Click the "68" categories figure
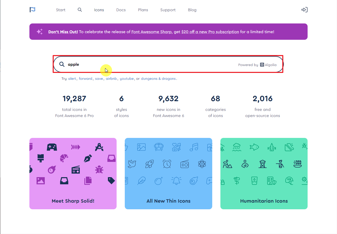The width and height of the screenshot is (337, 234). click(216, 99)
